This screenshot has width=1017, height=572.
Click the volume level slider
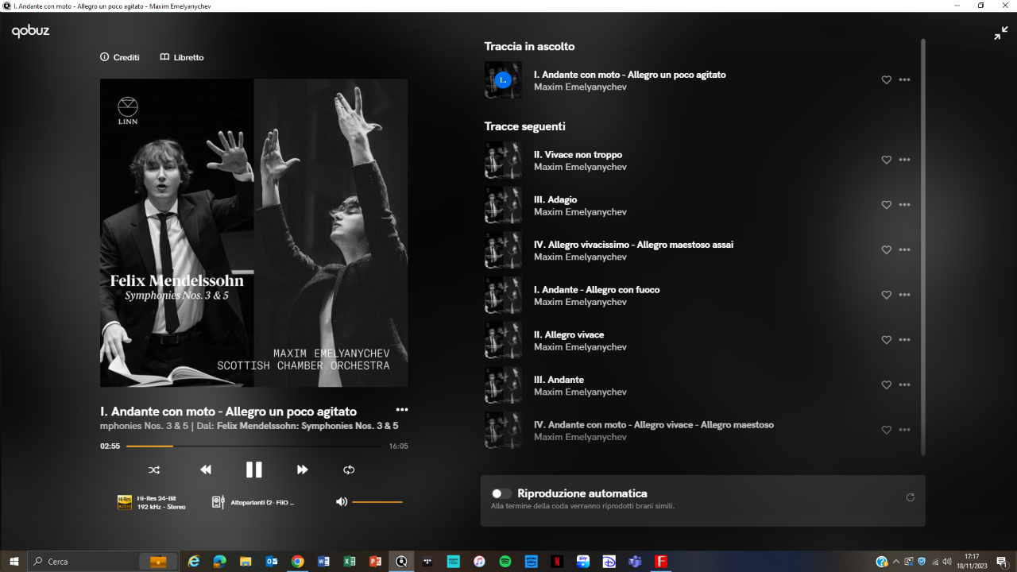377,502
